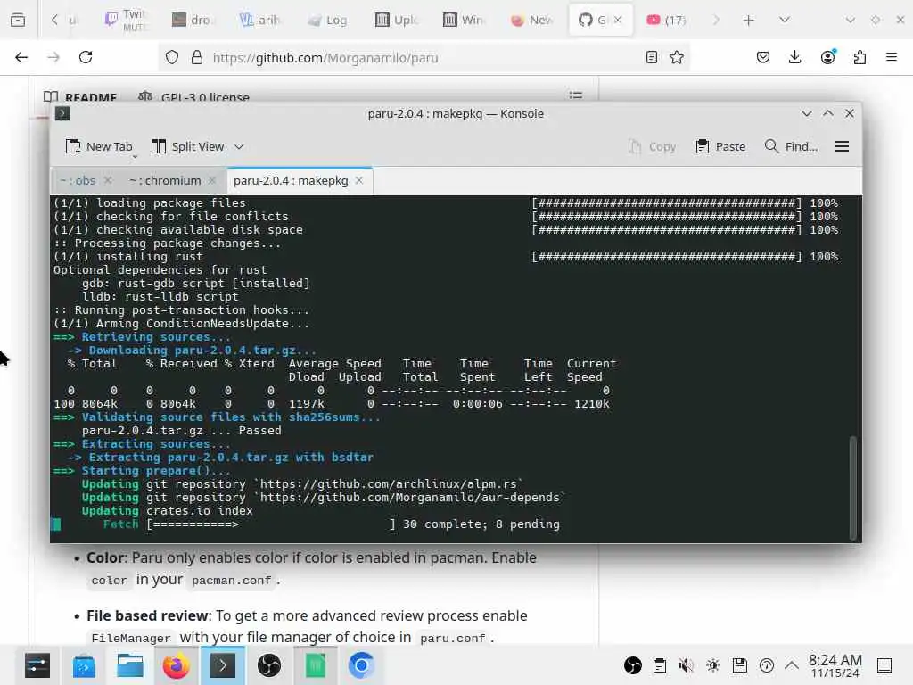Click the tracking protection shield icon
Image resolution: width=913 pixels, height=685 pixels.
coord(172,57)
